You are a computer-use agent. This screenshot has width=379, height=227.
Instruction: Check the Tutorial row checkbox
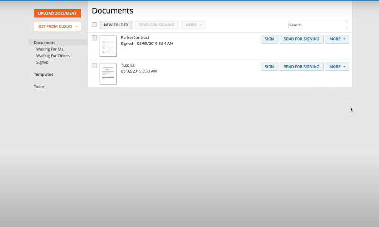pyautogui.click(x=94, y=66)
